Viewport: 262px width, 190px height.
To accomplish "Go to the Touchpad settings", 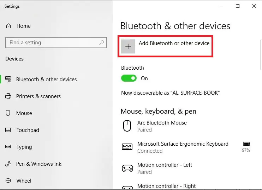I will (x=28, y=130).
